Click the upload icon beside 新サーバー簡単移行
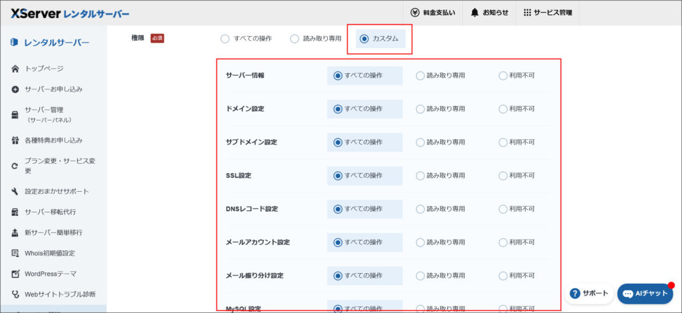This screenshot has height=313, width=682. click(15, 232)
